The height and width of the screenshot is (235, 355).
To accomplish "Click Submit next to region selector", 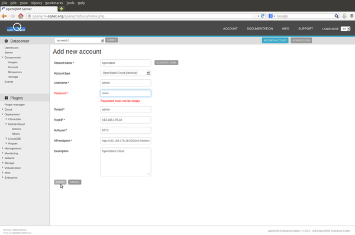I will 111,40.
